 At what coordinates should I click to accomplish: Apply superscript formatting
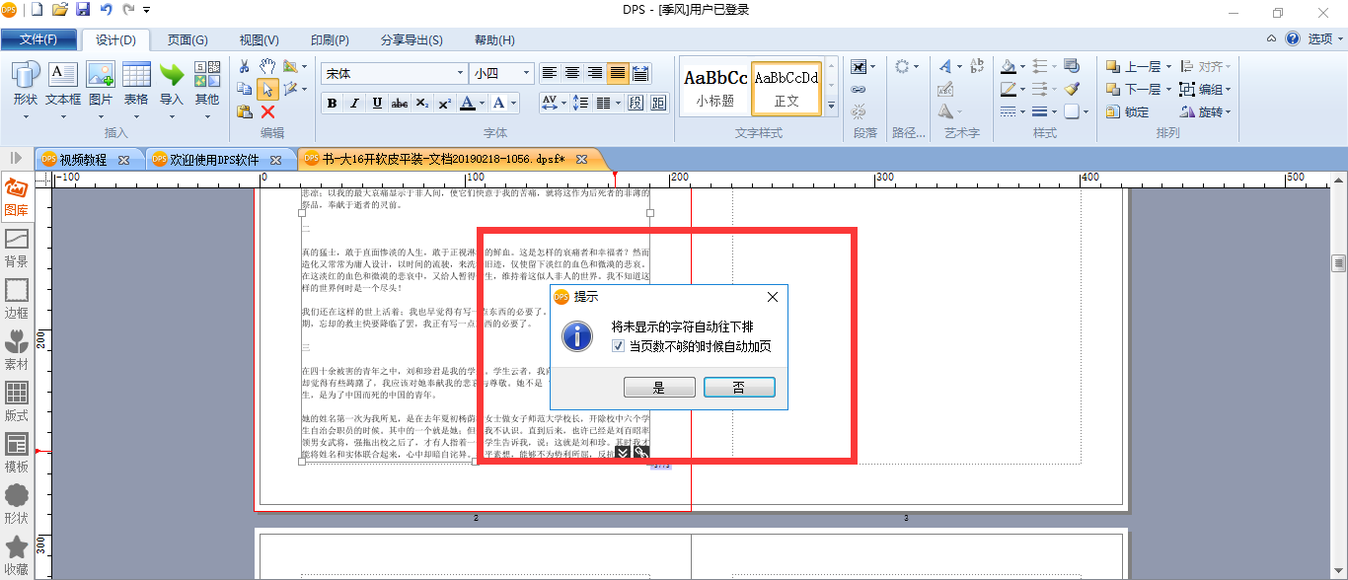click(445, 104)
